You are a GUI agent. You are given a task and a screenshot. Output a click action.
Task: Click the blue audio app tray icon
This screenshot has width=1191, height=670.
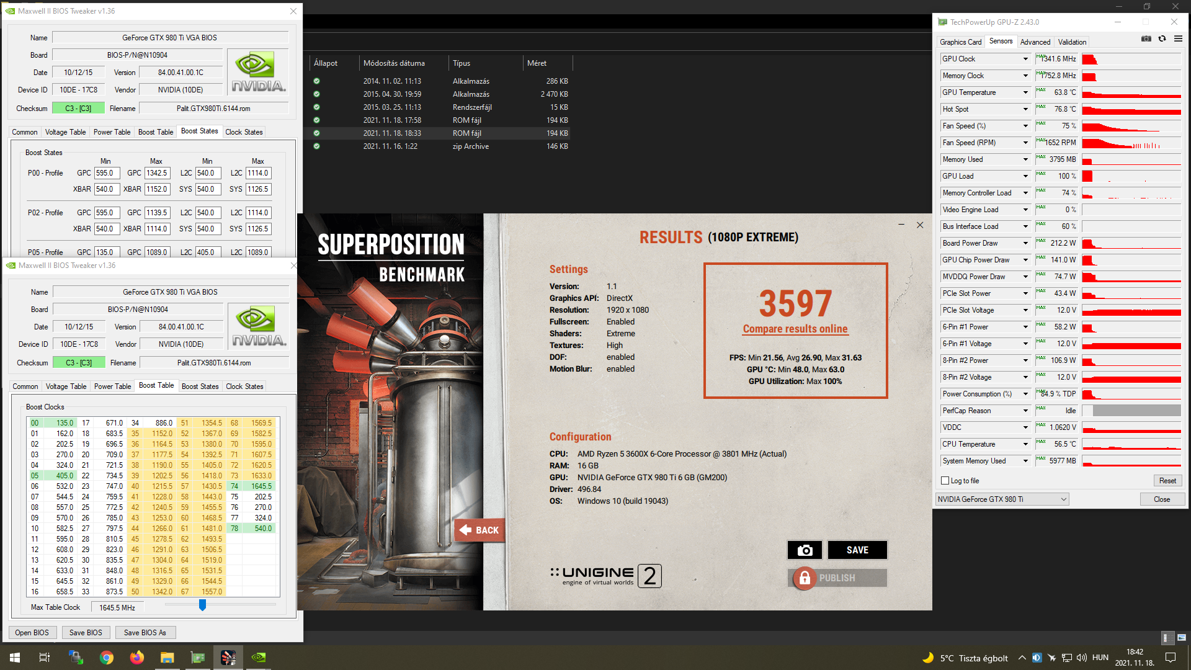[1037, 658]
